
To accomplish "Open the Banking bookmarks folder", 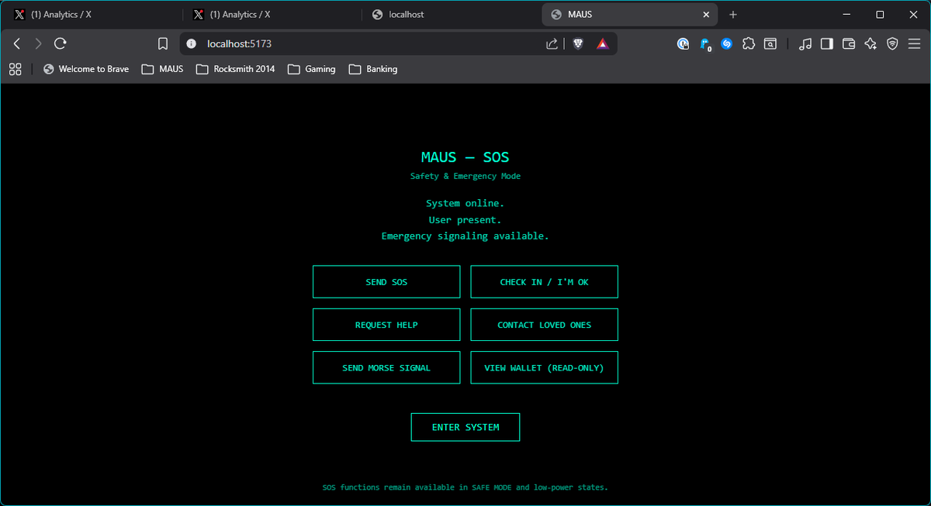I will (373, 69).
